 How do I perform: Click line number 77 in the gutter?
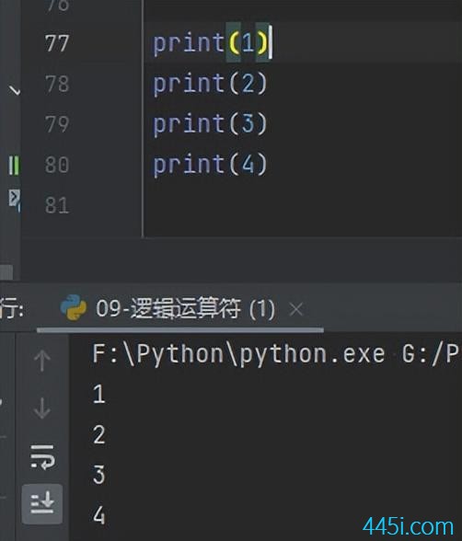click(56, 43)
